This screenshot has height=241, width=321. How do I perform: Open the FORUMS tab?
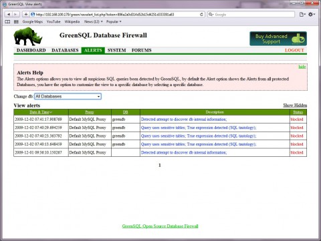(x=141, y=50)
